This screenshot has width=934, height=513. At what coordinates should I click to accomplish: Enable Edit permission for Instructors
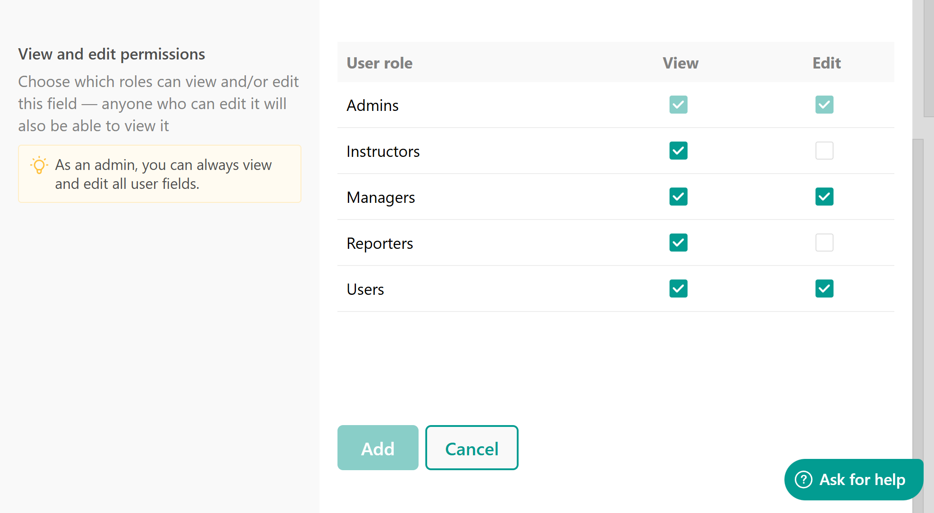(824, 151)
